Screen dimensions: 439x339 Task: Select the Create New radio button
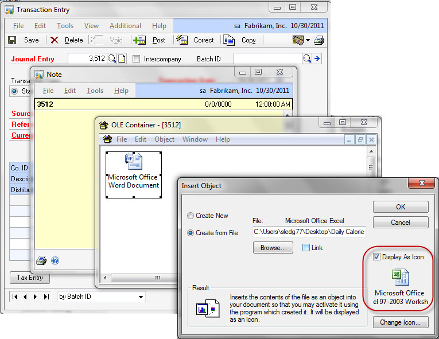pos(191,216)
